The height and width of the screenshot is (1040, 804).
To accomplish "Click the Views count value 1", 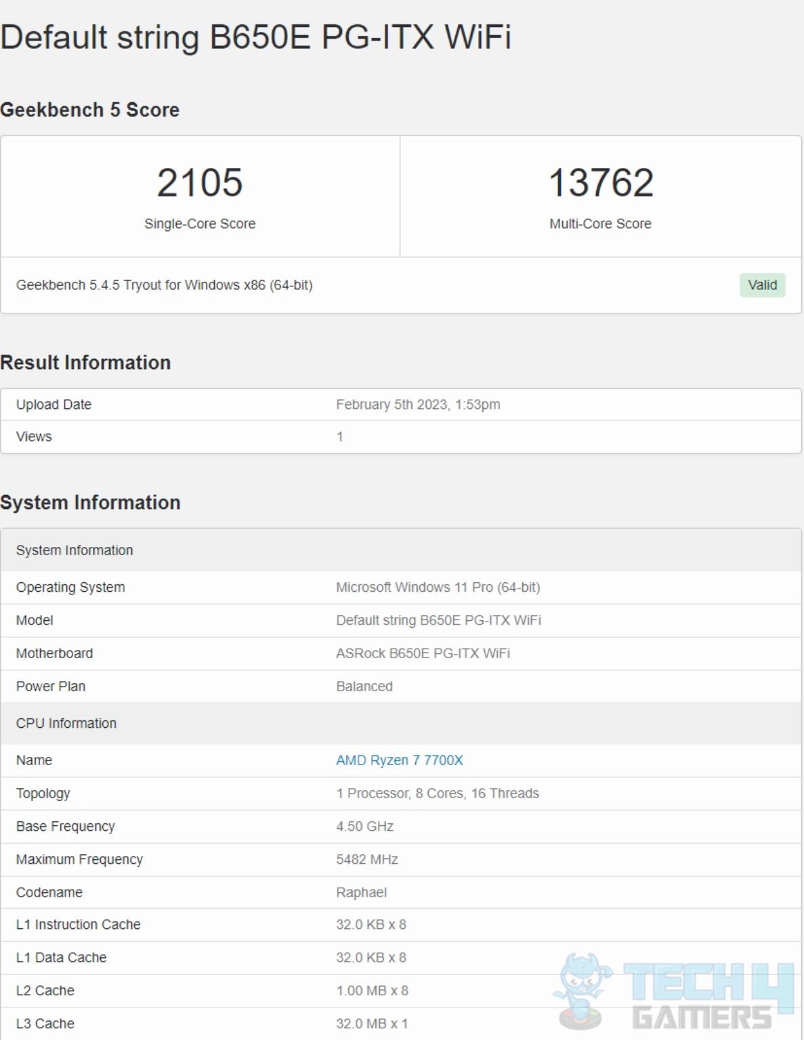I will pos(340,437).
